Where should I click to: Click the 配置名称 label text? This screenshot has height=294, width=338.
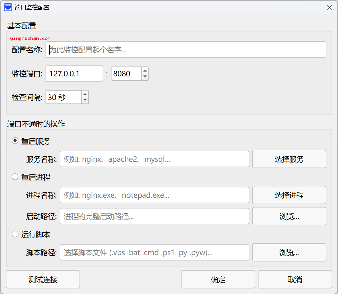tap(27, 50)
